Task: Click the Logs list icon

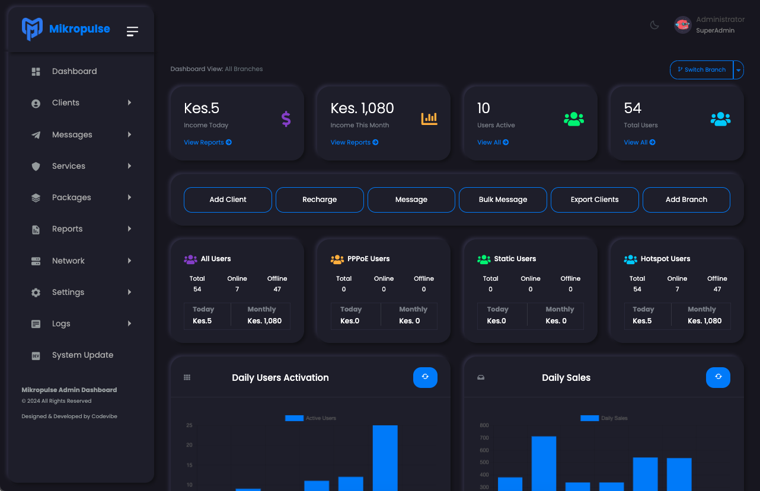Action: coord(36,324)
